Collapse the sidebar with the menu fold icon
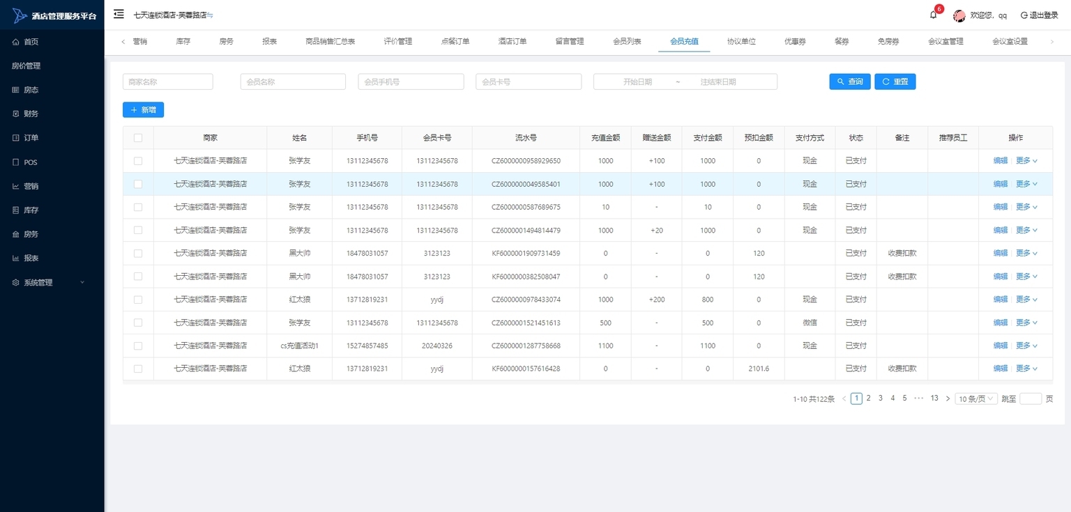The height and width of the screenshot is (512, 1071). tap(119, 14)
